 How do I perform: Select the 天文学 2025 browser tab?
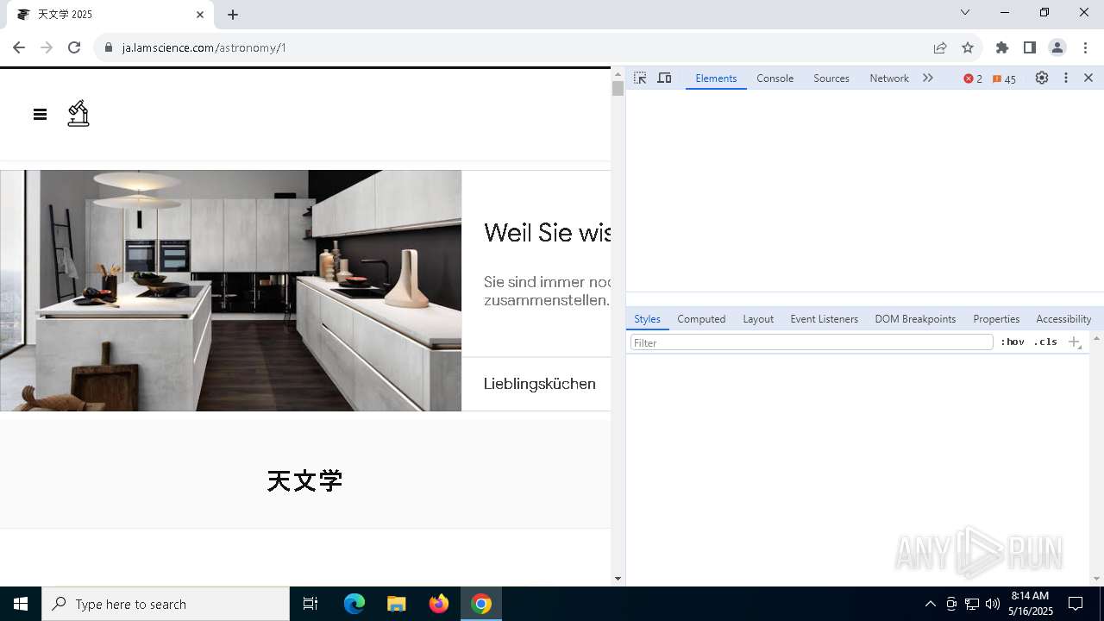[109, 15]
